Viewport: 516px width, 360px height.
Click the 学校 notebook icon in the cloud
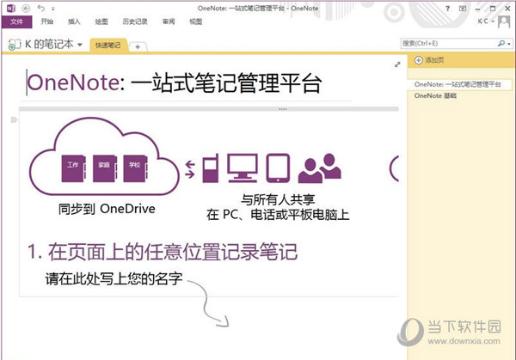pyautogui.click(x=135, y=168)
